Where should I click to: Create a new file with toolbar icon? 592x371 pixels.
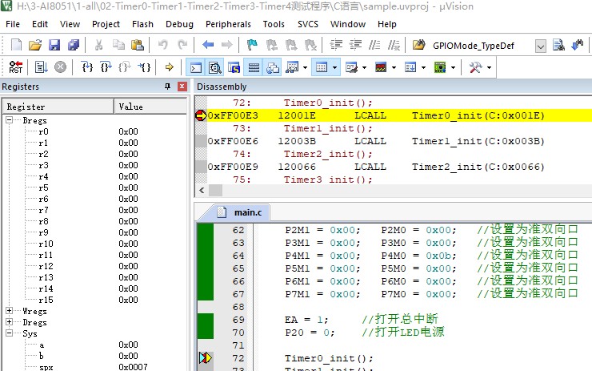[16, 45]
